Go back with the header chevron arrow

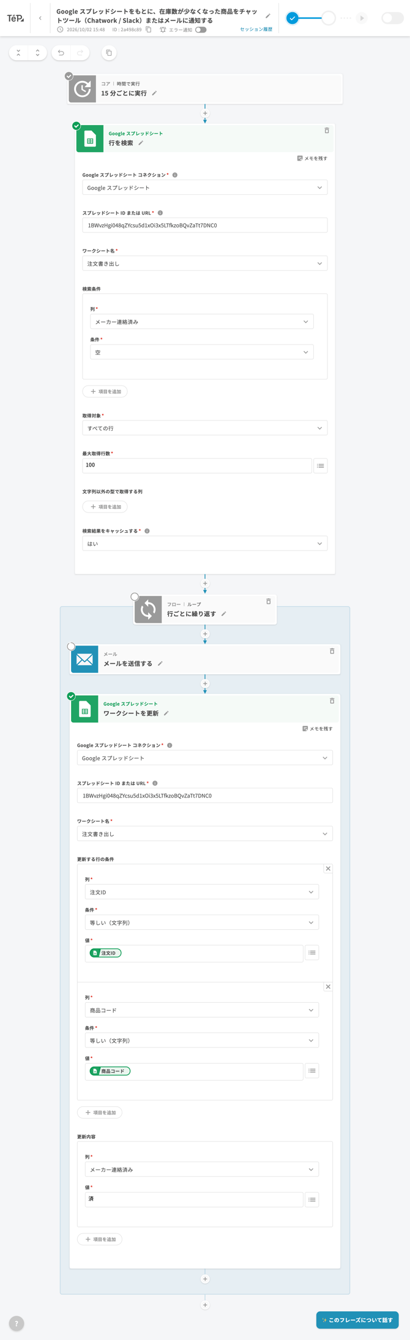(40, 18)
